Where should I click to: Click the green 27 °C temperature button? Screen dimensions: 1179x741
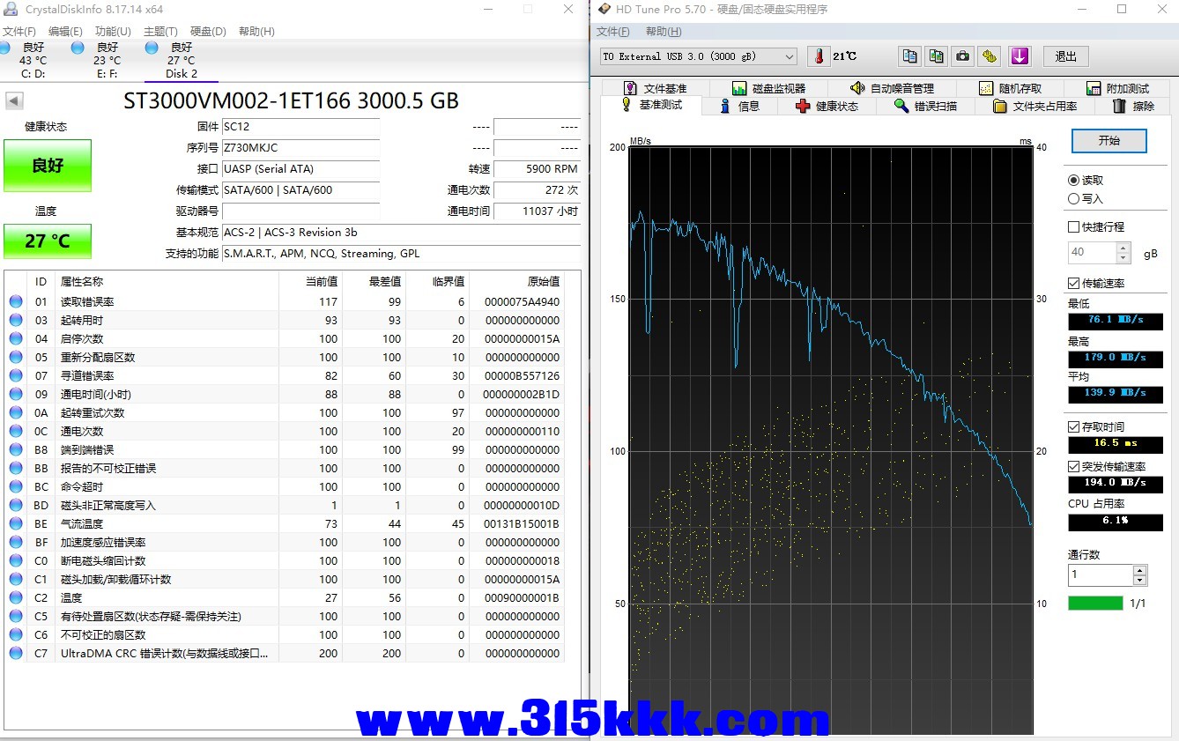pos(48,241)
